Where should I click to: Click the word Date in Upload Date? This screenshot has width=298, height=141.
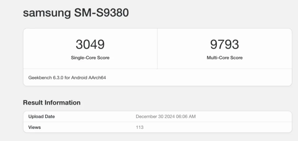pos(49,117)
